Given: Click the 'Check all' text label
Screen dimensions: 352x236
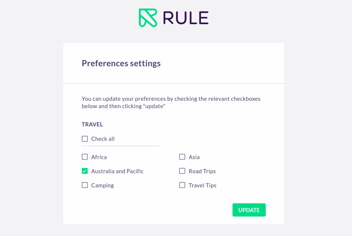Looking at the screenshot, I should click(x=102, y=139).
